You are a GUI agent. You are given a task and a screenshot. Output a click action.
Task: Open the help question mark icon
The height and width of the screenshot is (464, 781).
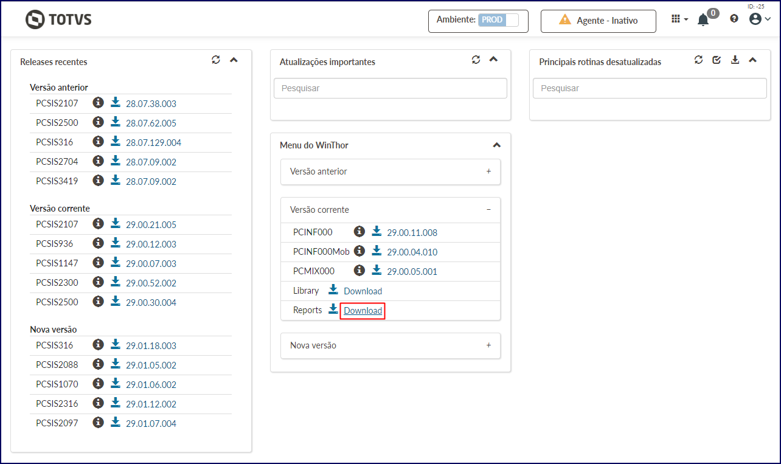[x=734, y=19]
